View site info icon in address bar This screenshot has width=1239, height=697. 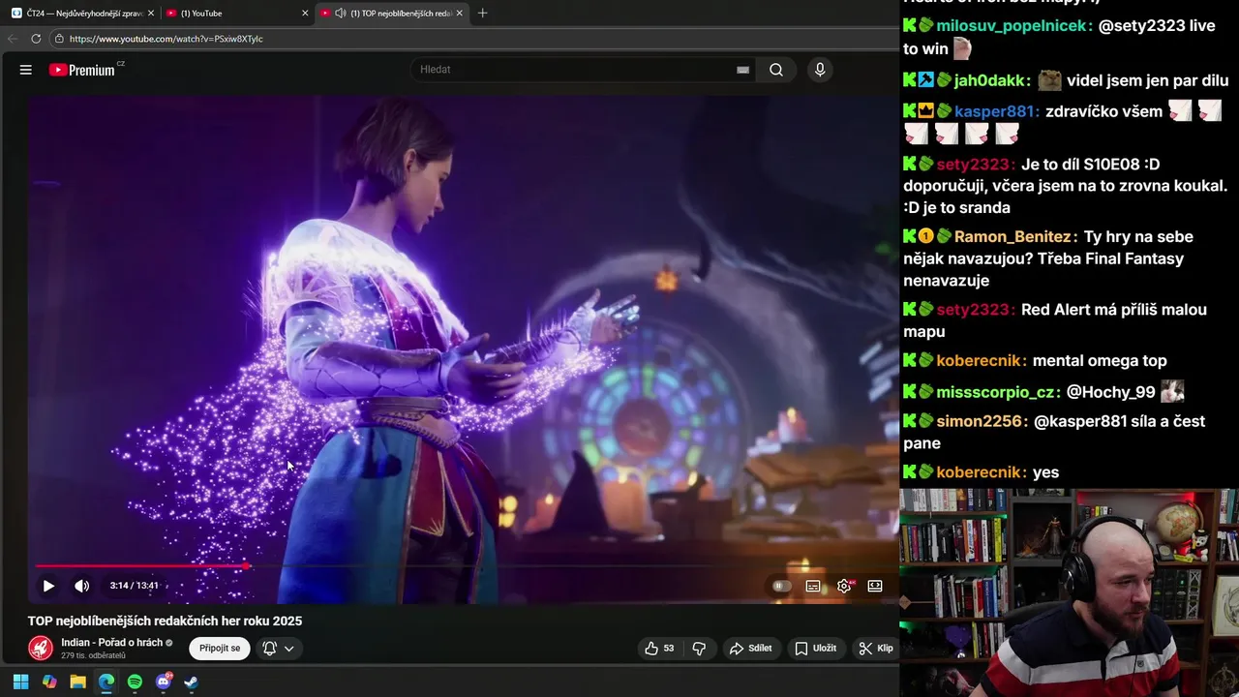pyautogui.click(x=59, y=39)
